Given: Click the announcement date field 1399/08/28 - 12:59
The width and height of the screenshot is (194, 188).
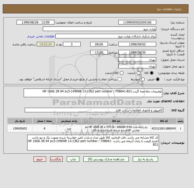Looking at the screenshot, I should click(36, 22).
